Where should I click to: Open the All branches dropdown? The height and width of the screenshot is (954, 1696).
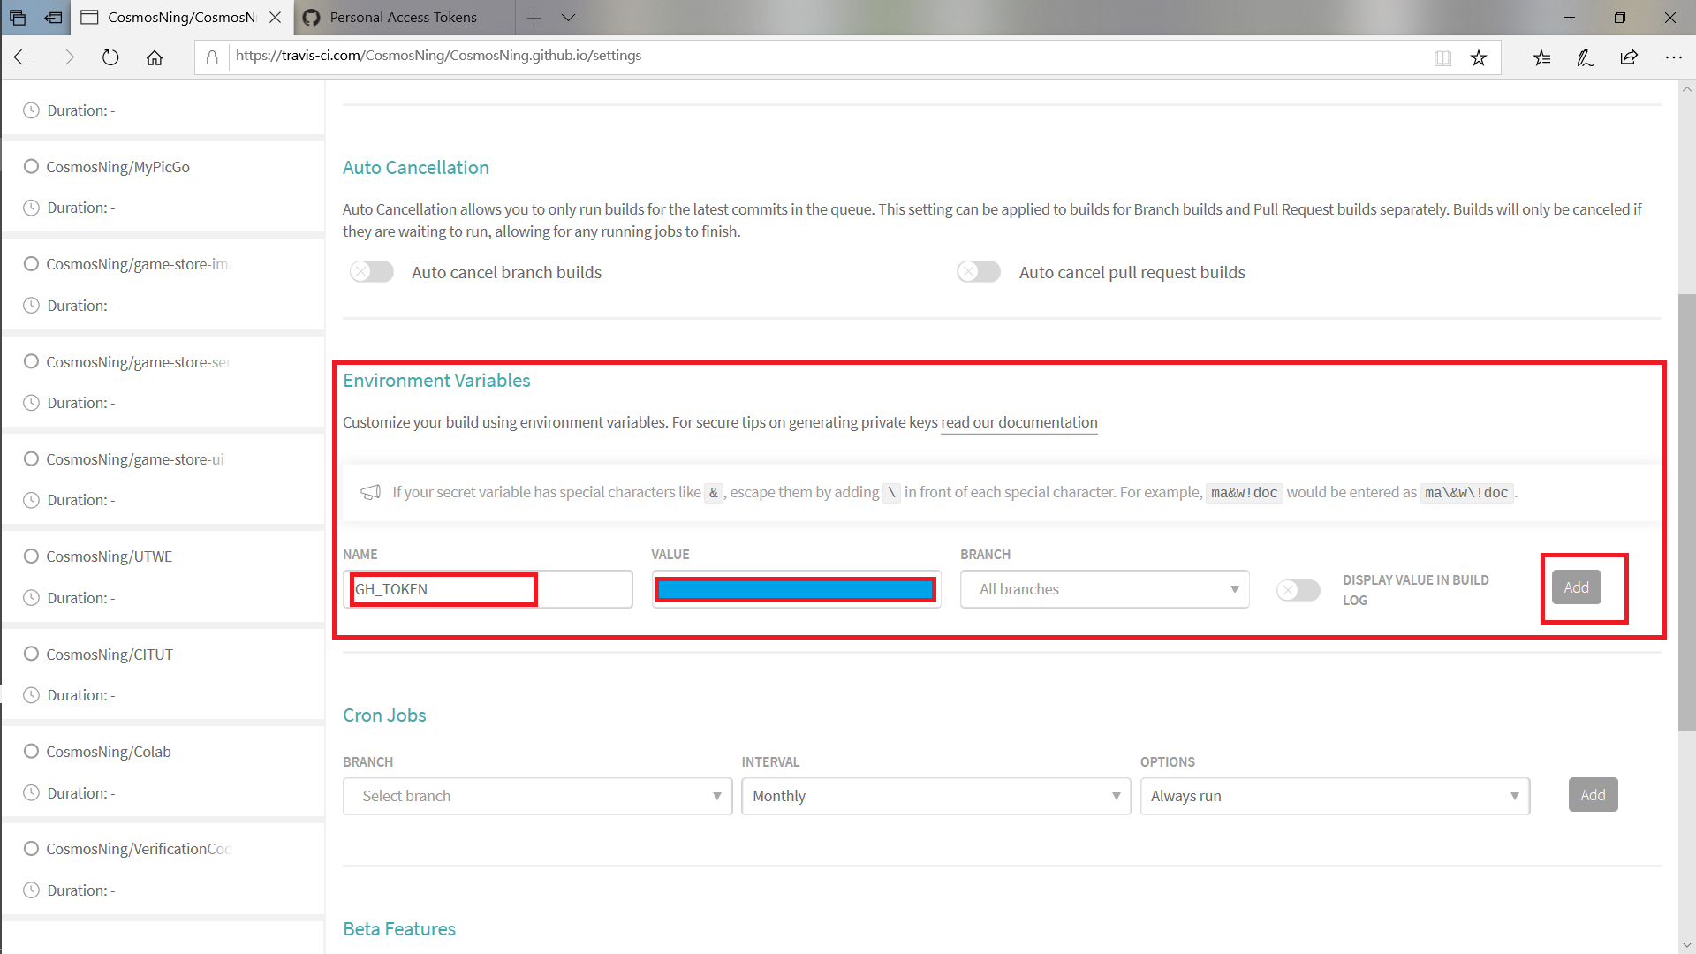pyautogui.click(x=1104, y=589)
